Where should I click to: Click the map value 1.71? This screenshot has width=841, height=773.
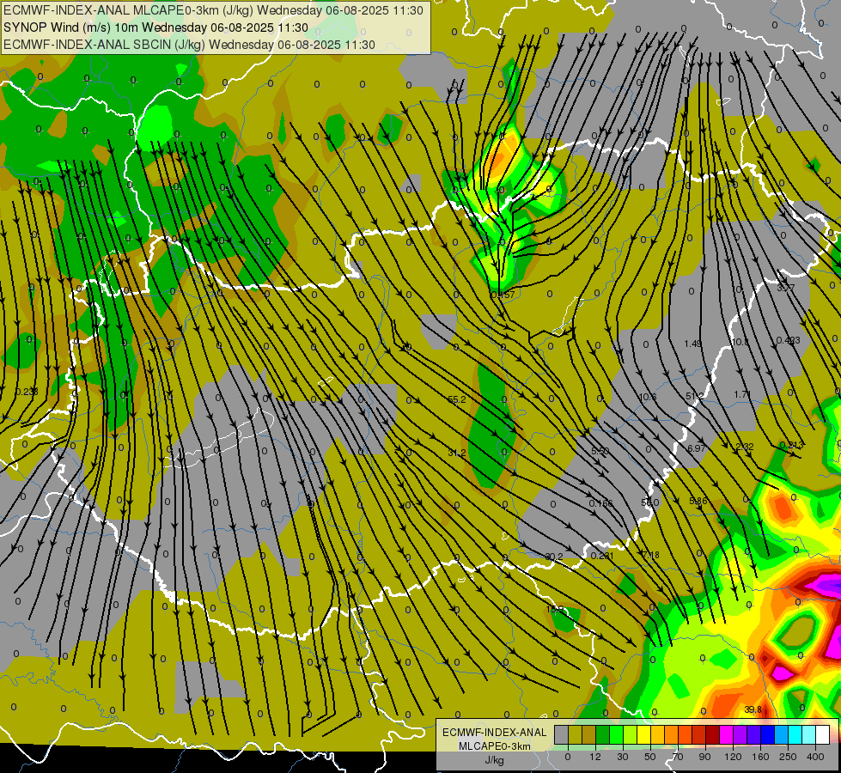coord(742,394)
